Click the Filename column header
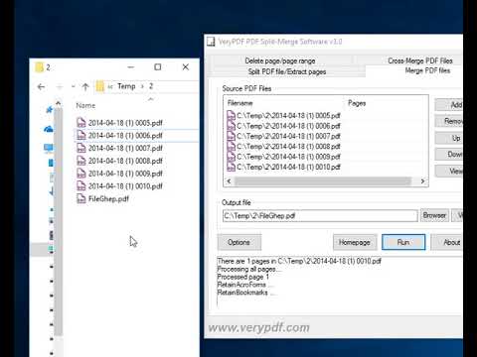The image size is (477, 357). pyautogui.click(x=240, y=103)
